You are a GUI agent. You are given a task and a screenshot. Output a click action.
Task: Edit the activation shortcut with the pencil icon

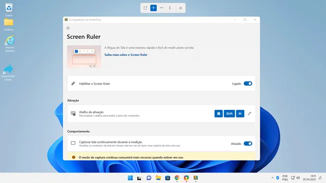[249, 113]
